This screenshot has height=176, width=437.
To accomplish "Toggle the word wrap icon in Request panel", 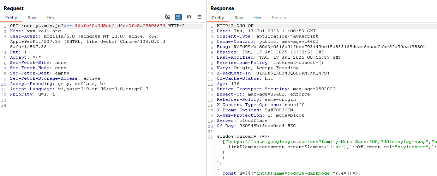I will click(x=178, y=17).
